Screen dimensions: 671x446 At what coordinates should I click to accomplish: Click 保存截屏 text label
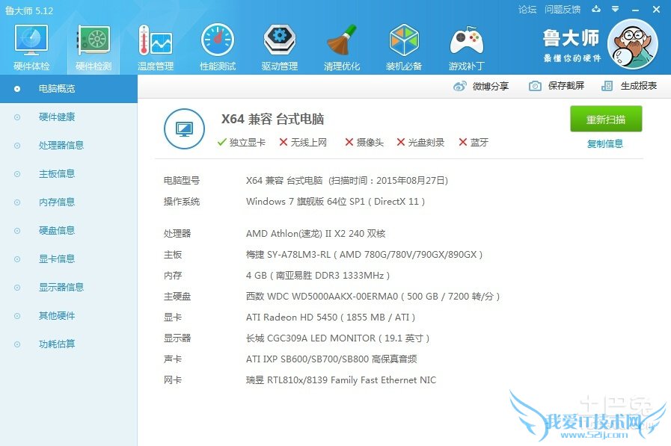pos(566,86)
